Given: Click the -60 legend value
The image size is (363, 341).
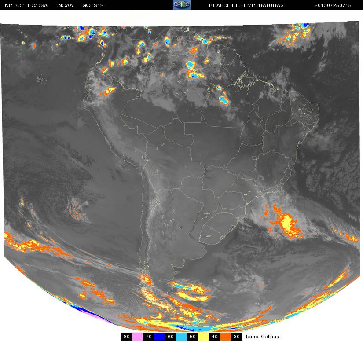Looking at the screenshot, I should pyautogui.click(x=170, y=337).
